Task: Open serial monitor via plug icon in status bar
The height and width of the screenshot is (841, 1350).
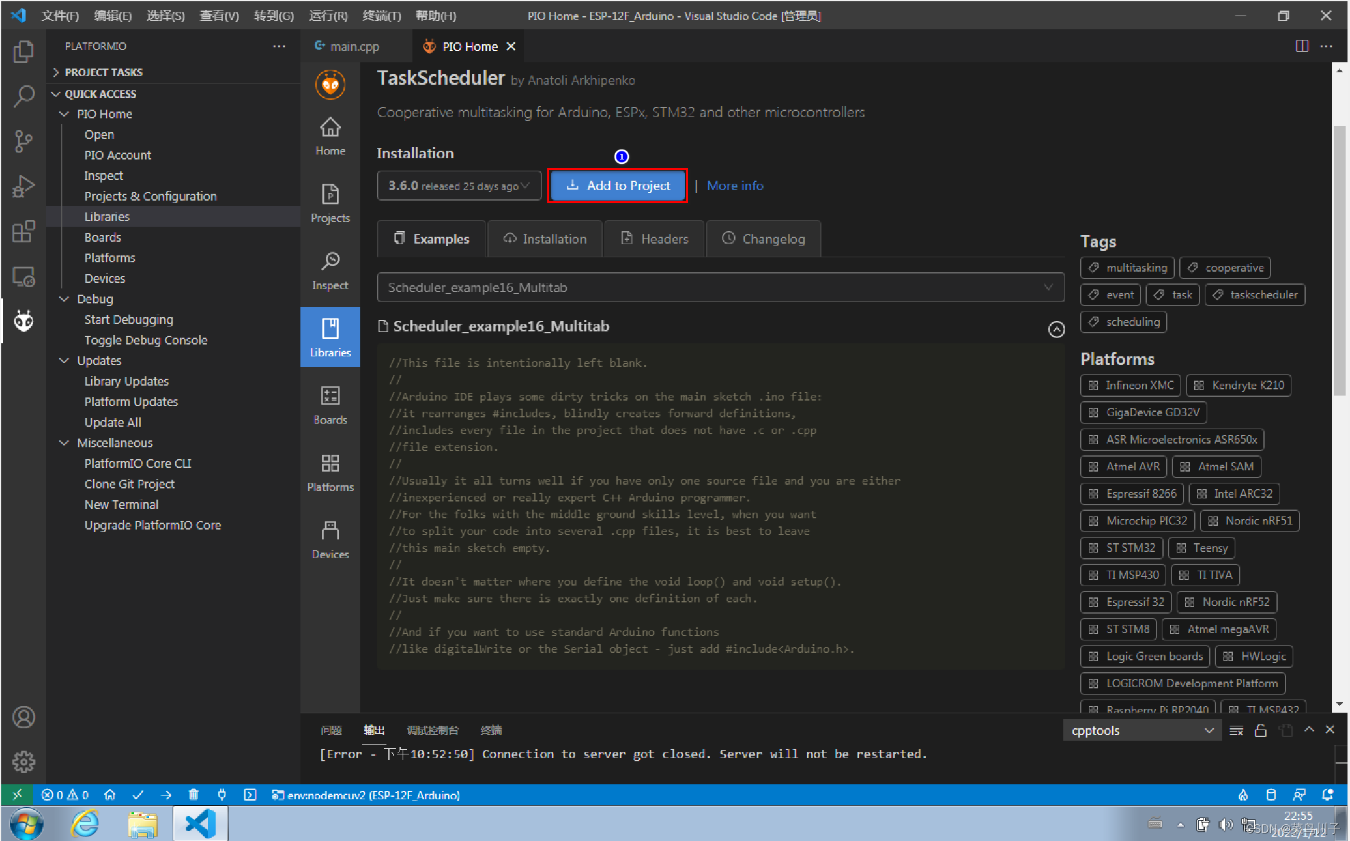Action: [221, 795]
